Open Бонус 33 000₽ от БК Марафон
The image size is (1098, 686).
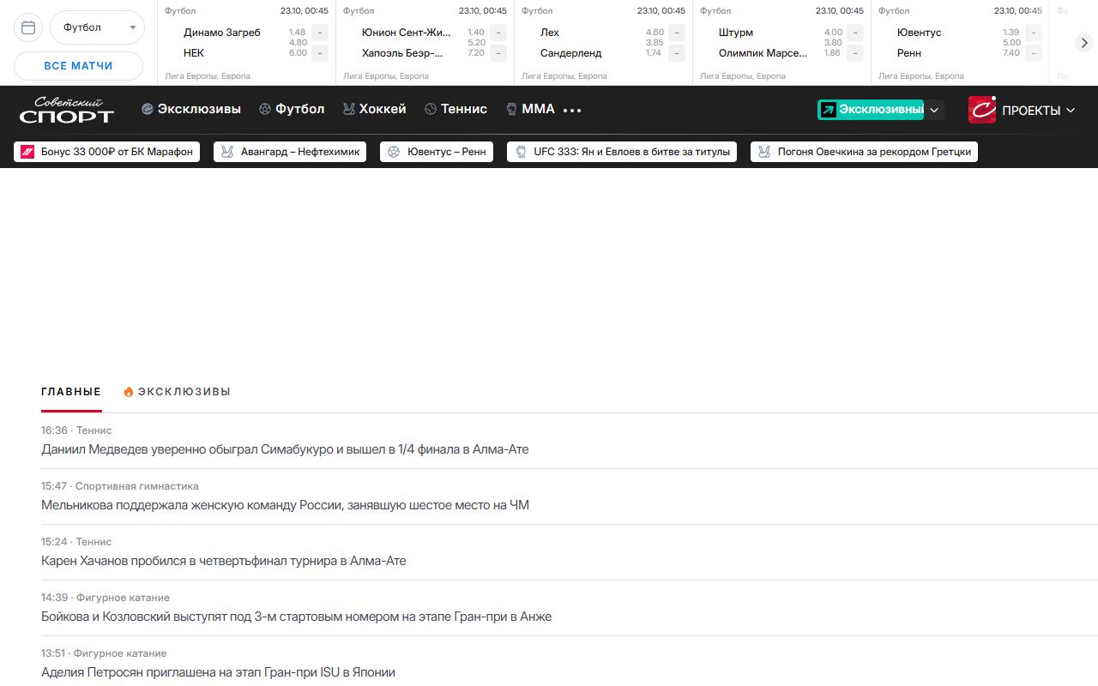click(x=107, y=152)
